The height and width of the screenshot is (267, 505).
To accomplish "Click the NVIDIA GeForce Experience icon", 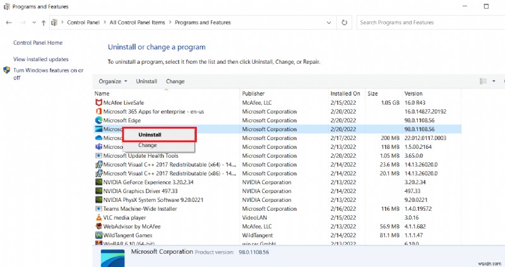I will (98, 182).
